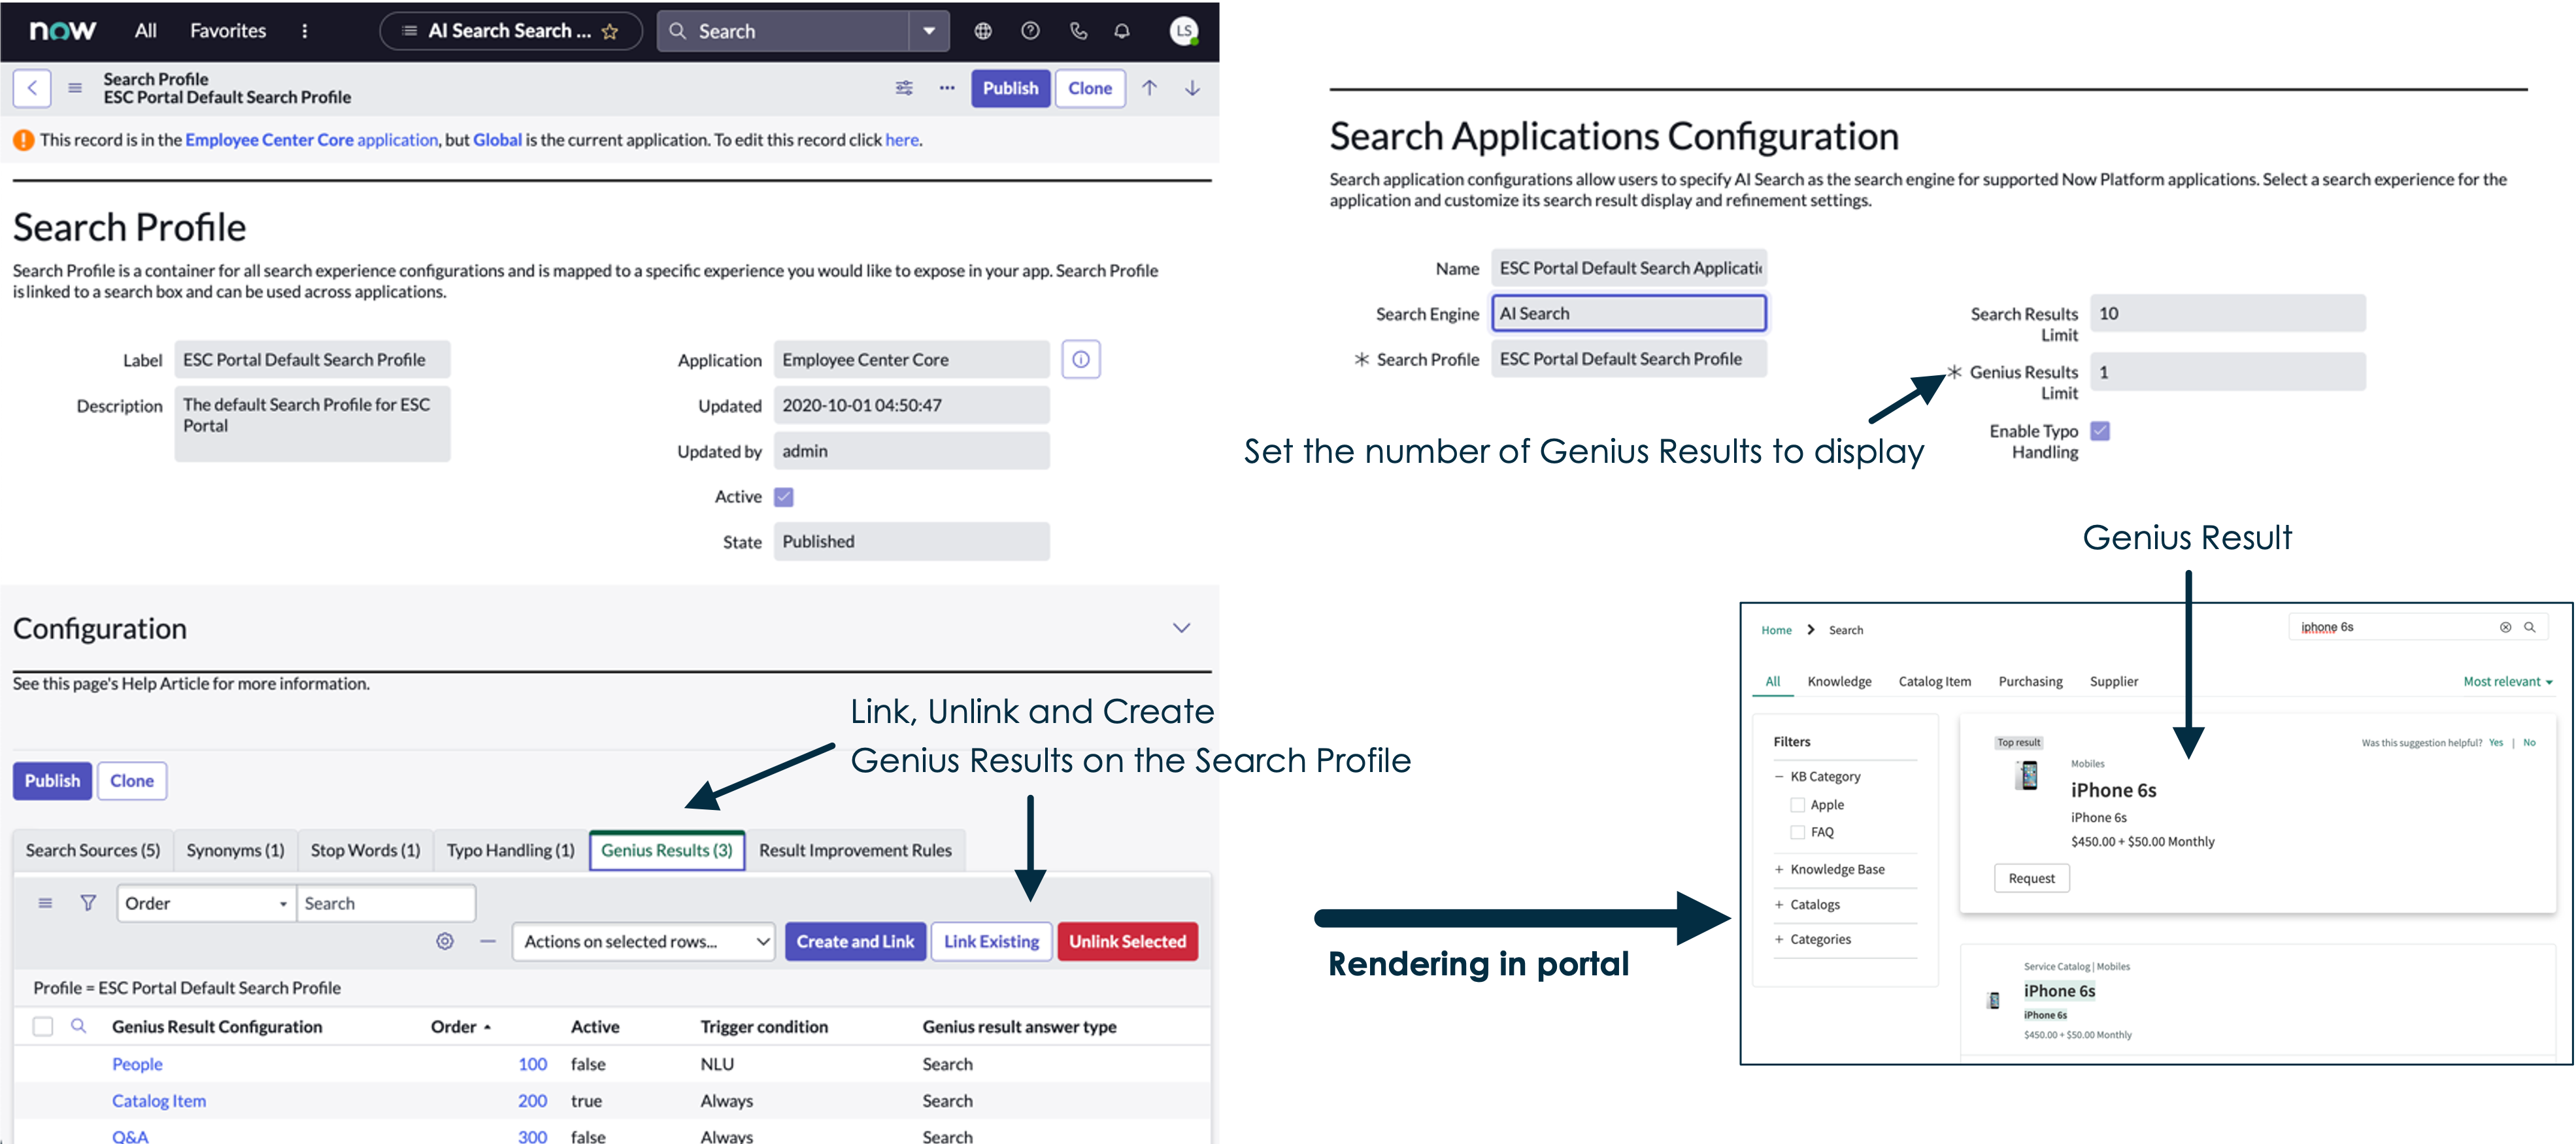Click the gear icon above the results table
The width and height of the screenshot is (2576, 1144).
444,940
